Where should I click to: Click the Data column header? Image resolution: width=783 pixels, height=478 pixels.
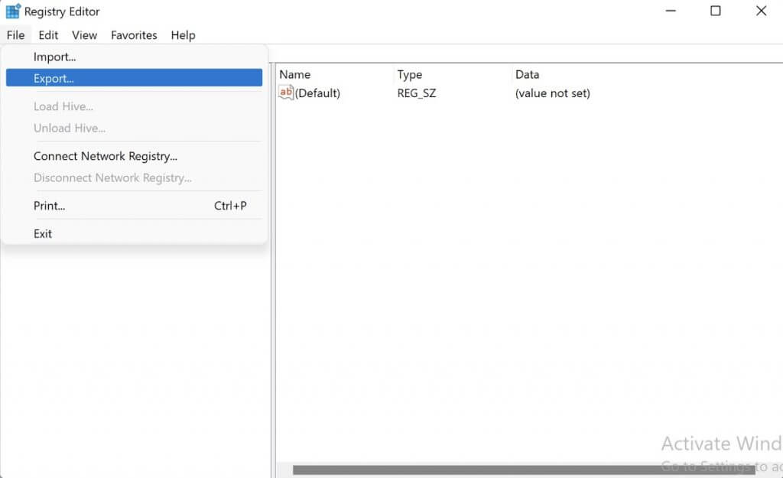point(528,74)
